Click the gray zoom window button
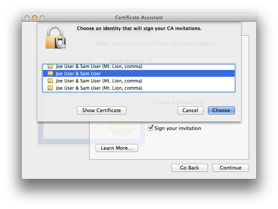The image size is (278, 209). [x=42, y=17]
